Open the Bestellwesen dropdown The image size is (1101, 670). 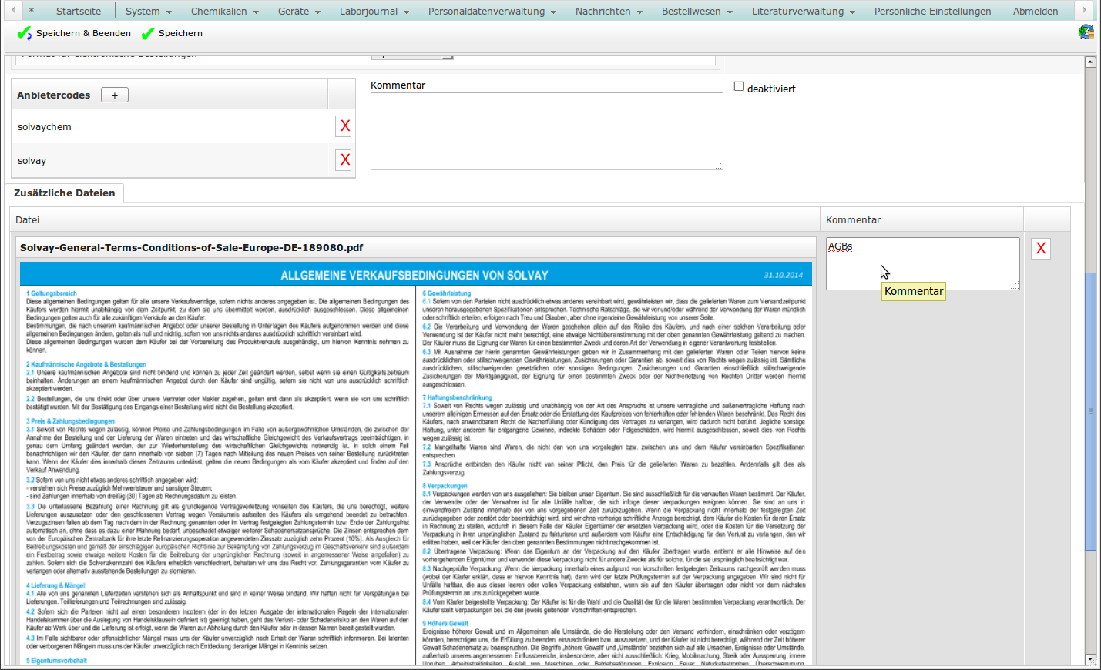696,12
